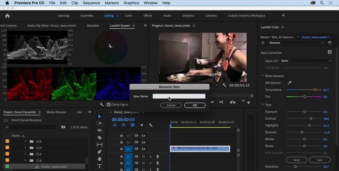The width and height of the screenshot is (339, 171).
Task: Switch to the Color workspace tab
Action: 128,16
